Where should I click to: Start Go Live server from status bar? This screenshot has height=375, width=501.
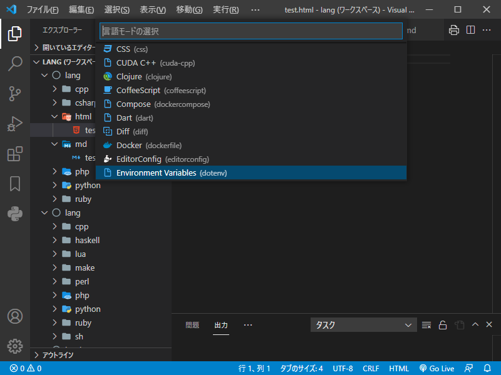436,368
